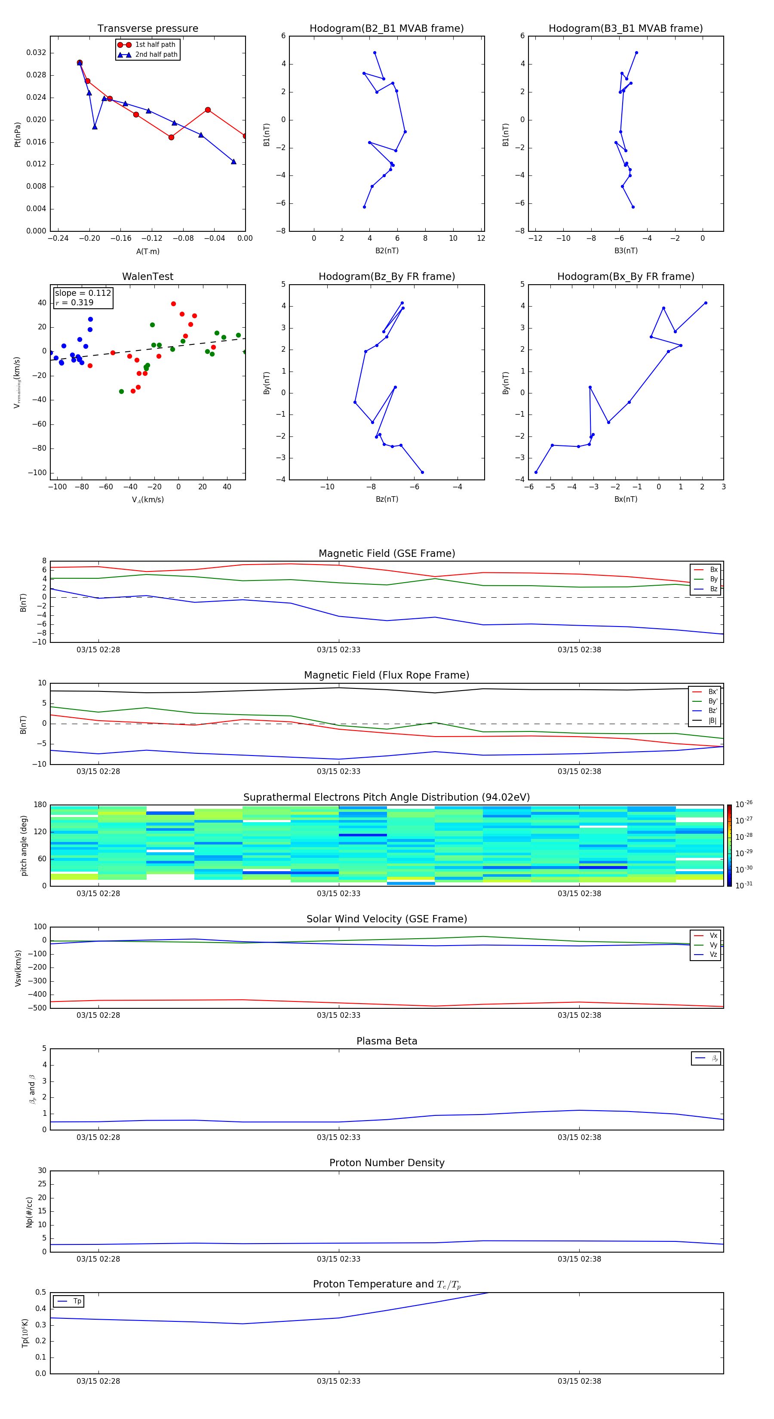Click the 'Pt(nPa)' y-axis label
This screenshot has width=774, height=1419.
(x=17, y=135)
